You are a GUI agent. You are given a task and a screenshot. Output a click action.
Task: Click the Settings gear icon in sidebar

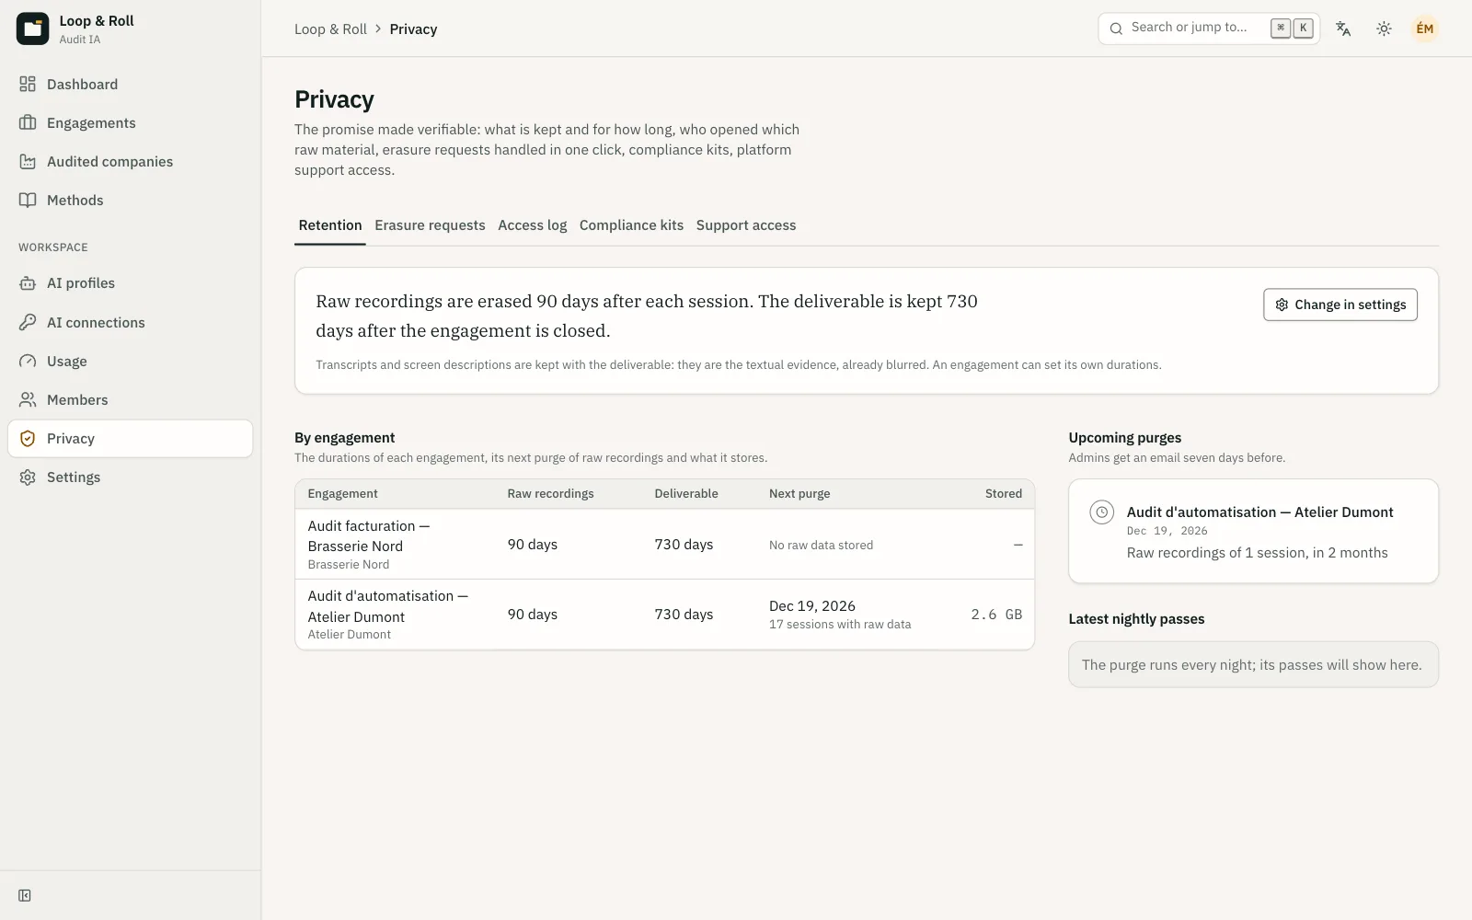click(28, 477)
